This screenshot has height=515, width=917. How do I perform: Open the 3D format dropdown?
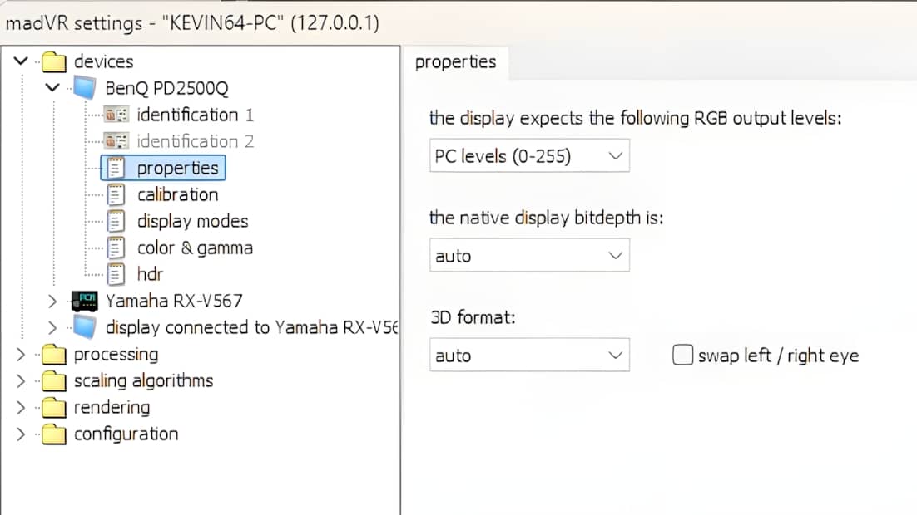[x=529, y=356]
